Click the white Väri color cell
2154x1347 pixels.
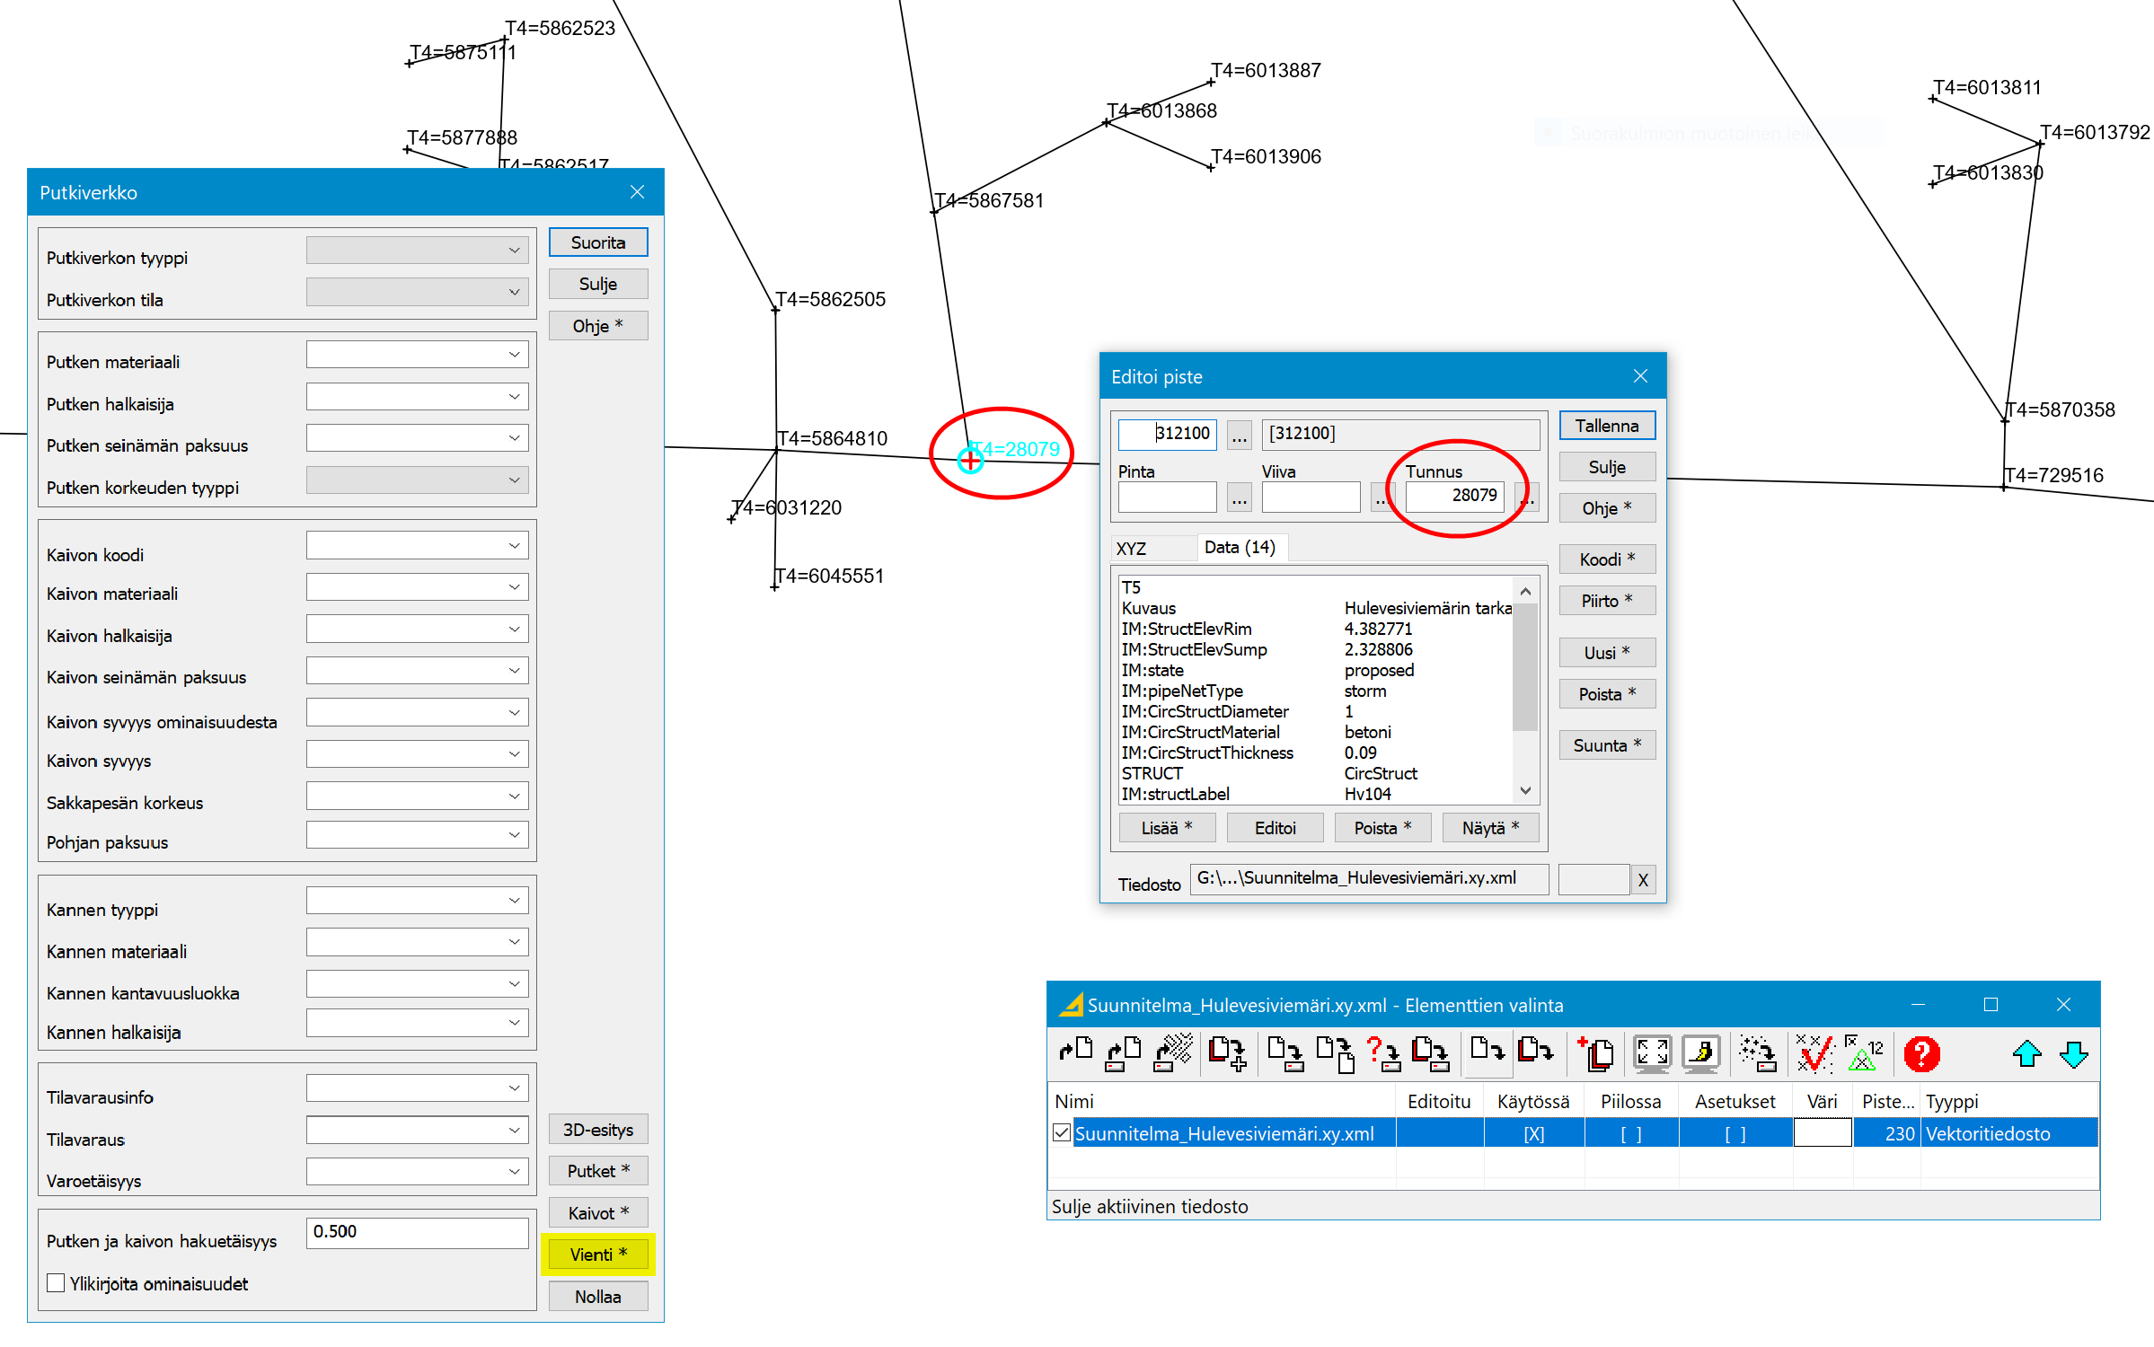coord(1822,1134)
